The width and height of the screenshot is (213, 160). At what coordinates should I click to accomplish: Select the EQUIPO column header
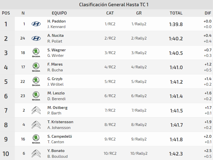point(59,13)
